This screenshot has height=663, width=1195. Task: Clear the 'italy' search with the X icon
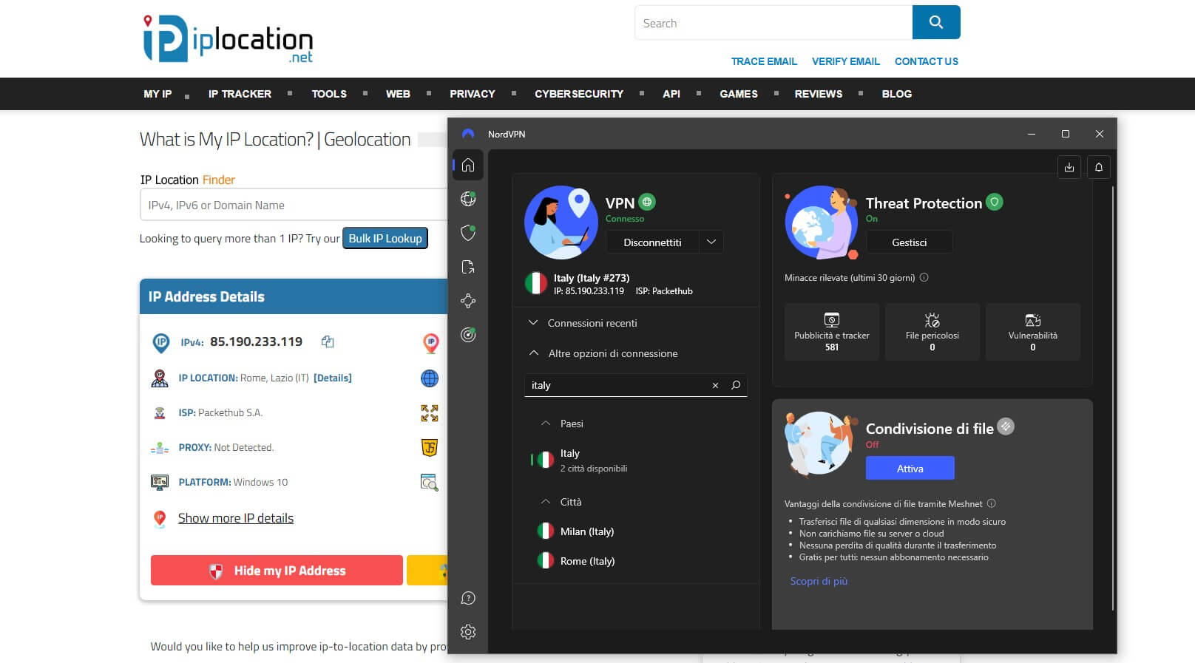715,385
